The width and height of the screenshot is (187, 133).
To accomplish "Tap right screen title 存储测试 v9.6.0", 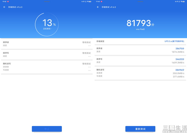I will pos(109,7).
